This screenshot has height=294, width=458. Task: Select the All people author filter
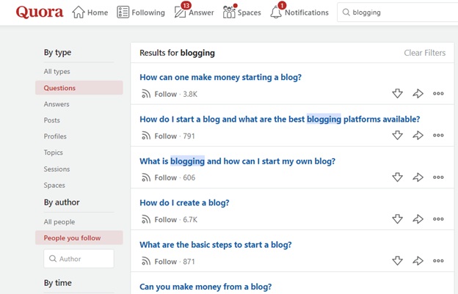pos(59,222)
